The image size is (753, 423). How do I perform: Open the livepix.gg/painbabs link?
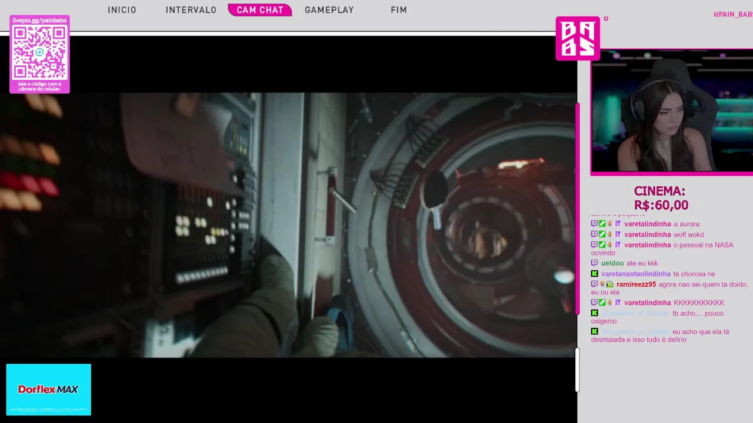[x=39, y=21]
